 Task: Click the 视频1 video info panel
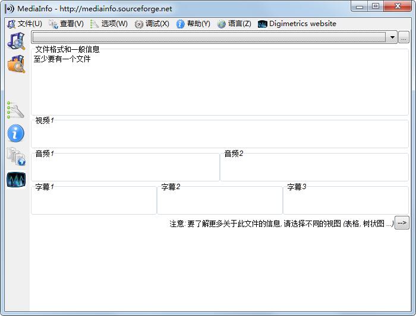click(220, 135)
